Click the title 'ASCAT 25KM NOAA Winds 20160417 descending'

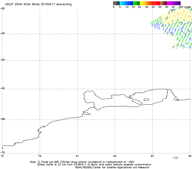point(38,4)
